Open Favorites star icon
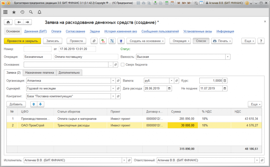The width and height of the screenshot is (270, 167). 14,12
